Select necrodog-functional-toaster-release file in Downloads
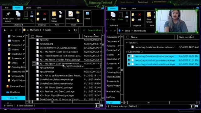 point(155,47)
